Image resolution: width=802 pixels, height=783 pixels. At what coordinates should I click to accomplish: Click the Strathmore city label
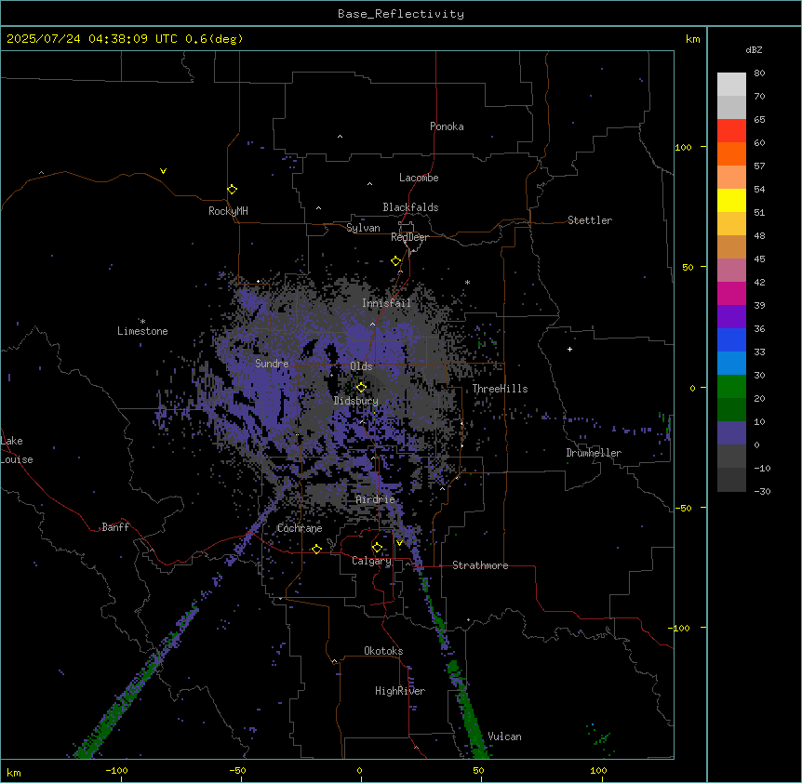(480, 565)
